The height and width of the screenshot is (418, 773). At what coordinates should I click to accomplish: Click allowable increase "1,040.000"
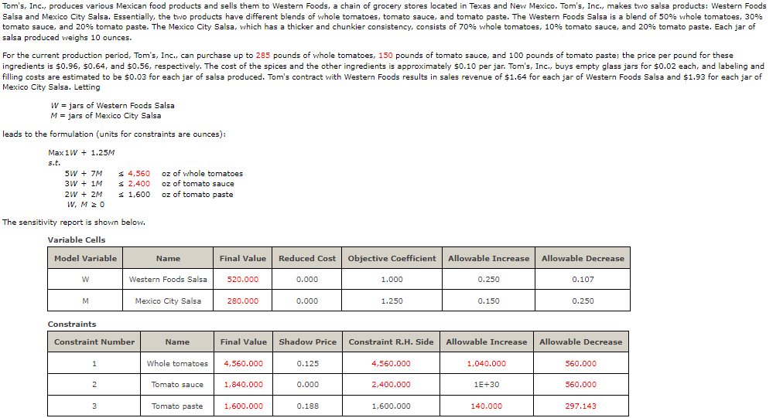click(487, 363)
